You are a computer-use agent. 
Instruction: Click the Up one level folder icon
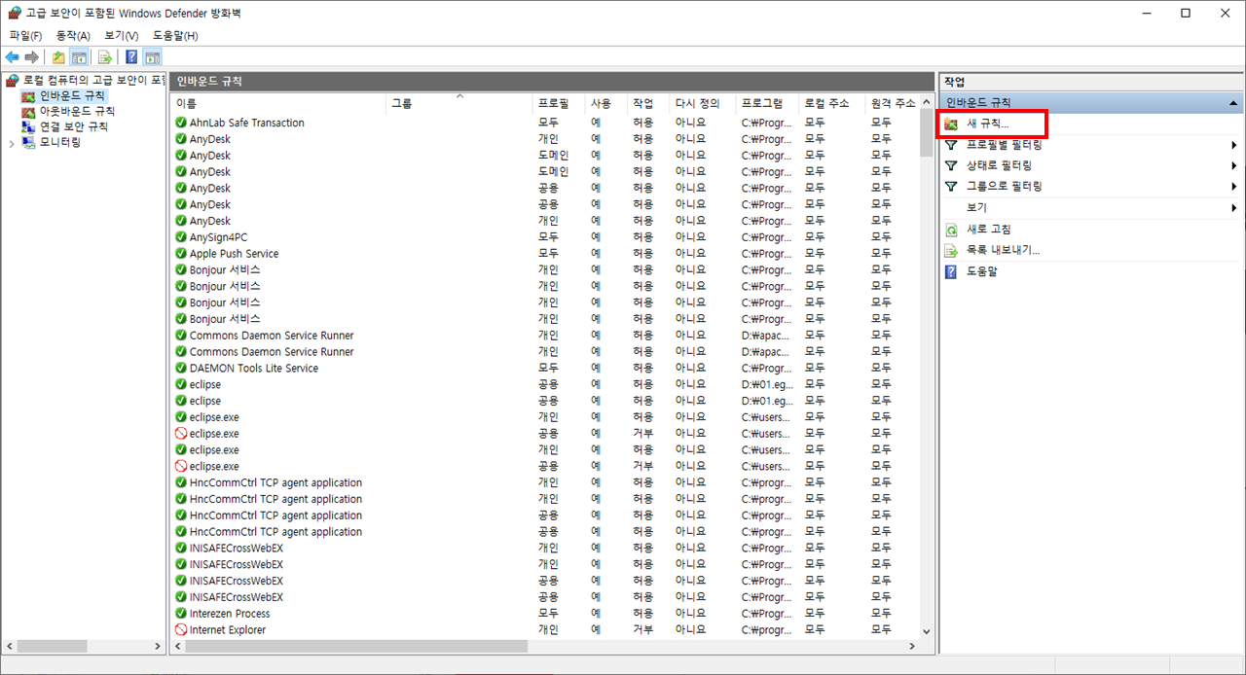58,57
